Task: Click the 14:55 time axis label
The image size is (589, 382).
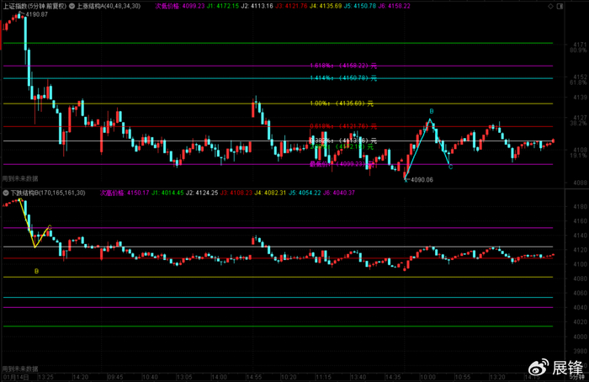Action: coord(254,377)
